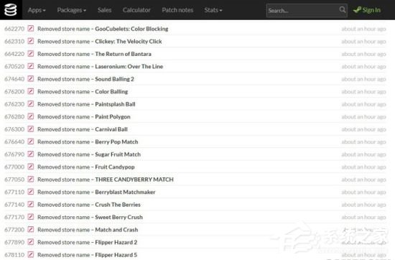
Task: Open Berryblast Matchmaker entry
Action: [x=125, y=192]
